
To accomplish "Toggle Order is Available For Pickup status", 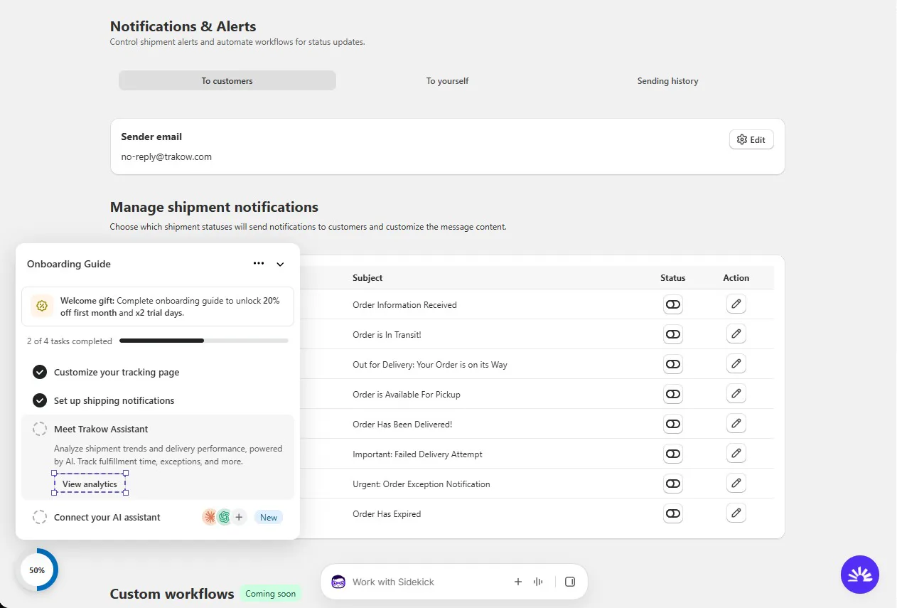I will [673, 394].
